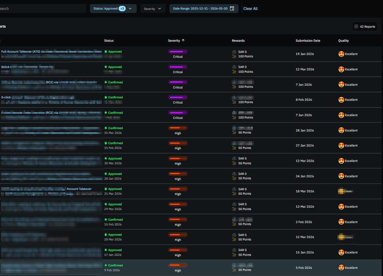This screenshot has width=383, height=276.
Task: Click High severity bar in 5 Feb 2026 row
Action: coord(178,265)
